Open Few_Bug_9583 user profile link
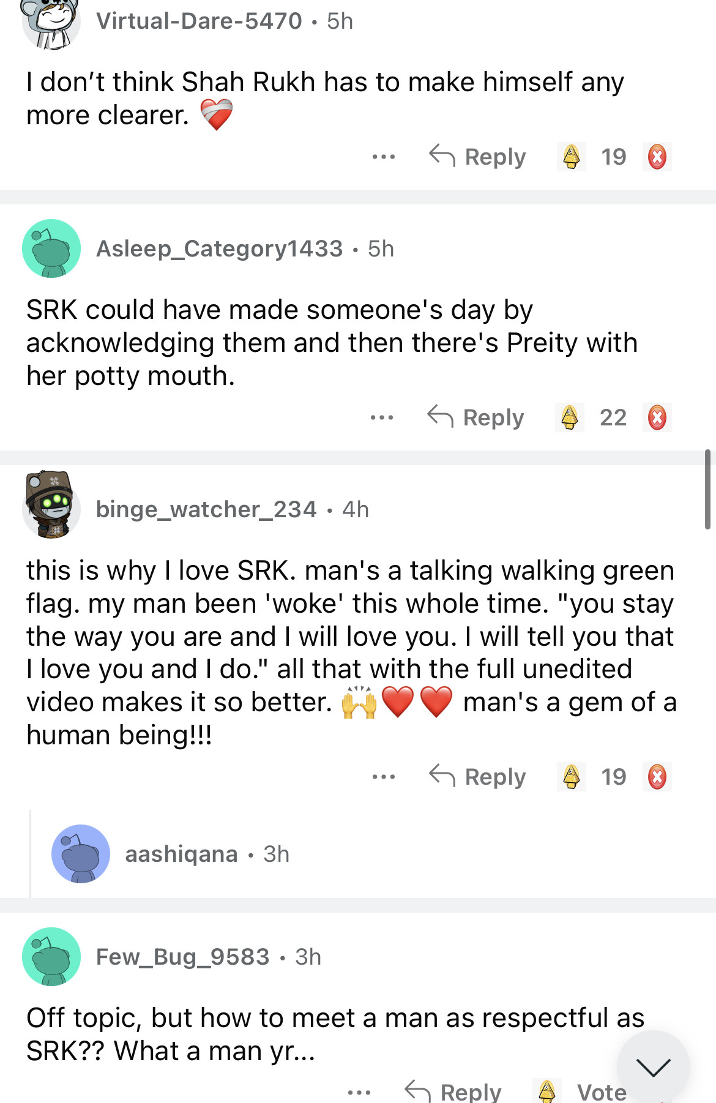 [182, 957]
